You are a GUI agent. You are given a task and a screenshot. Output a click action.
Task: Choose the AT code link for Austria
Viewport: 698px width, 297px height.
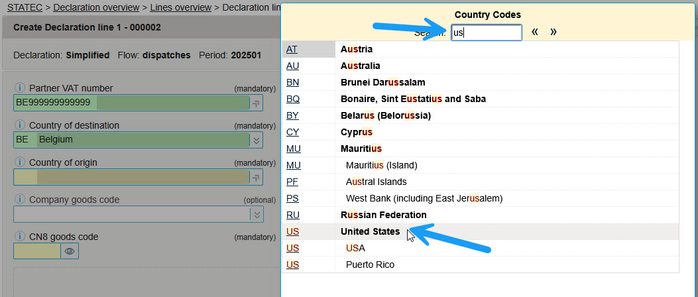tap(292, 49)
